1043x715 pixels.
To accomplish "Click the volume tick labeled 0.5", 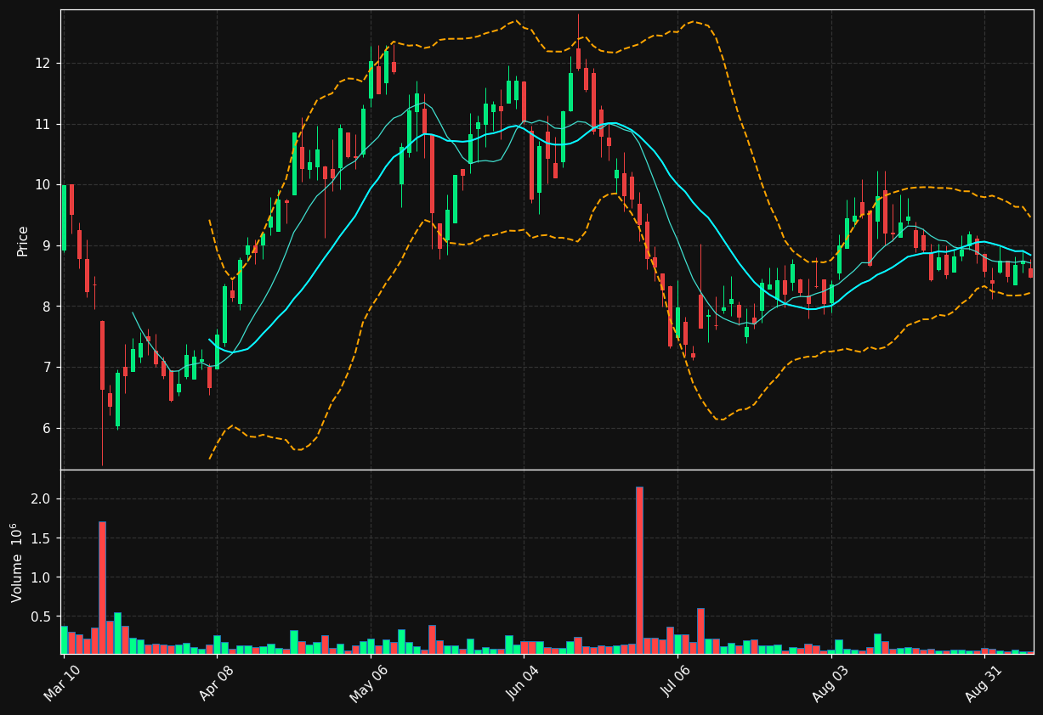I will click(x=43, y=616).
